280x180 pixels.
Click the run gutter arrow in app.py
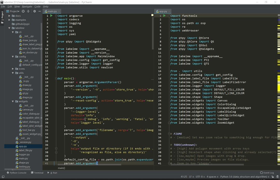coord(165,16)
